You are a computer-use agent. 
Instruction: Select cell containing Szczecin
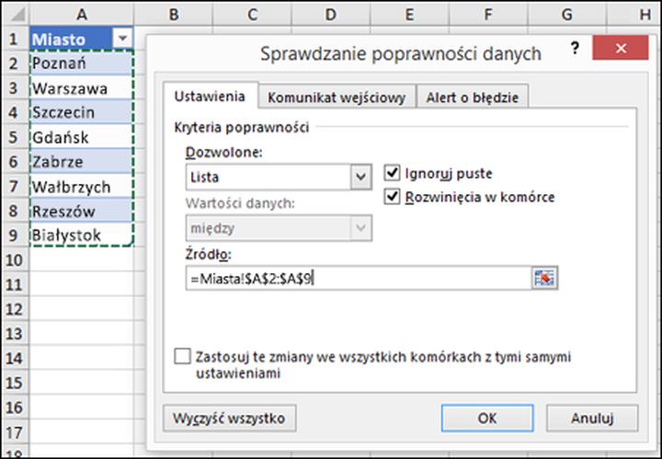(82, 112)
